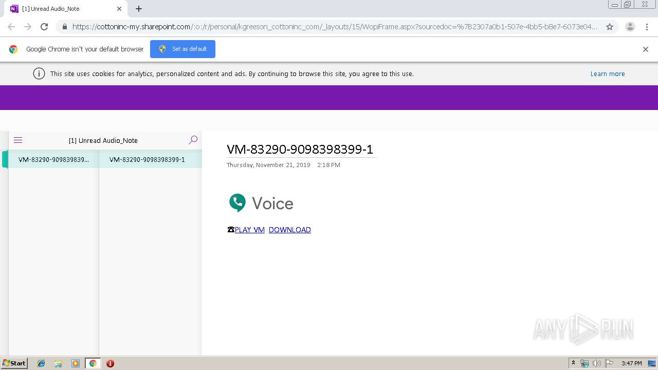The height and width of the screenshot is (370, 658).
Task: Open the PLAY VM link
Action: coord(249,230)
